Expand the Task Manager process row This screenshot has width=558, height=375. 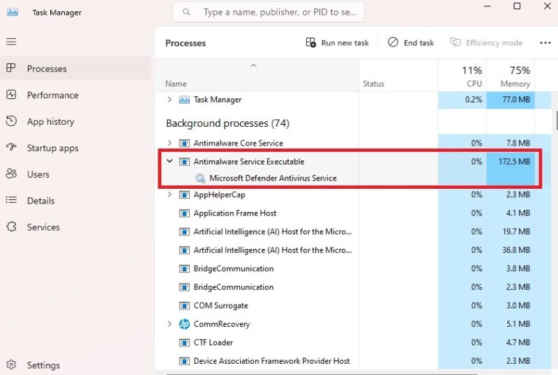169,100
